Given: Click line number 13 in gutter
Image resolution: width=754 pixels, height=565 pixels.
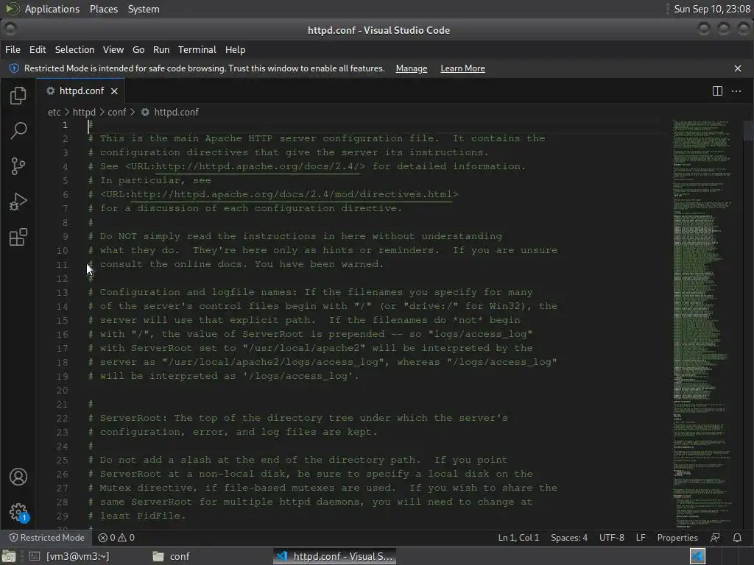Looking at the screenshot, I should 62,292.
